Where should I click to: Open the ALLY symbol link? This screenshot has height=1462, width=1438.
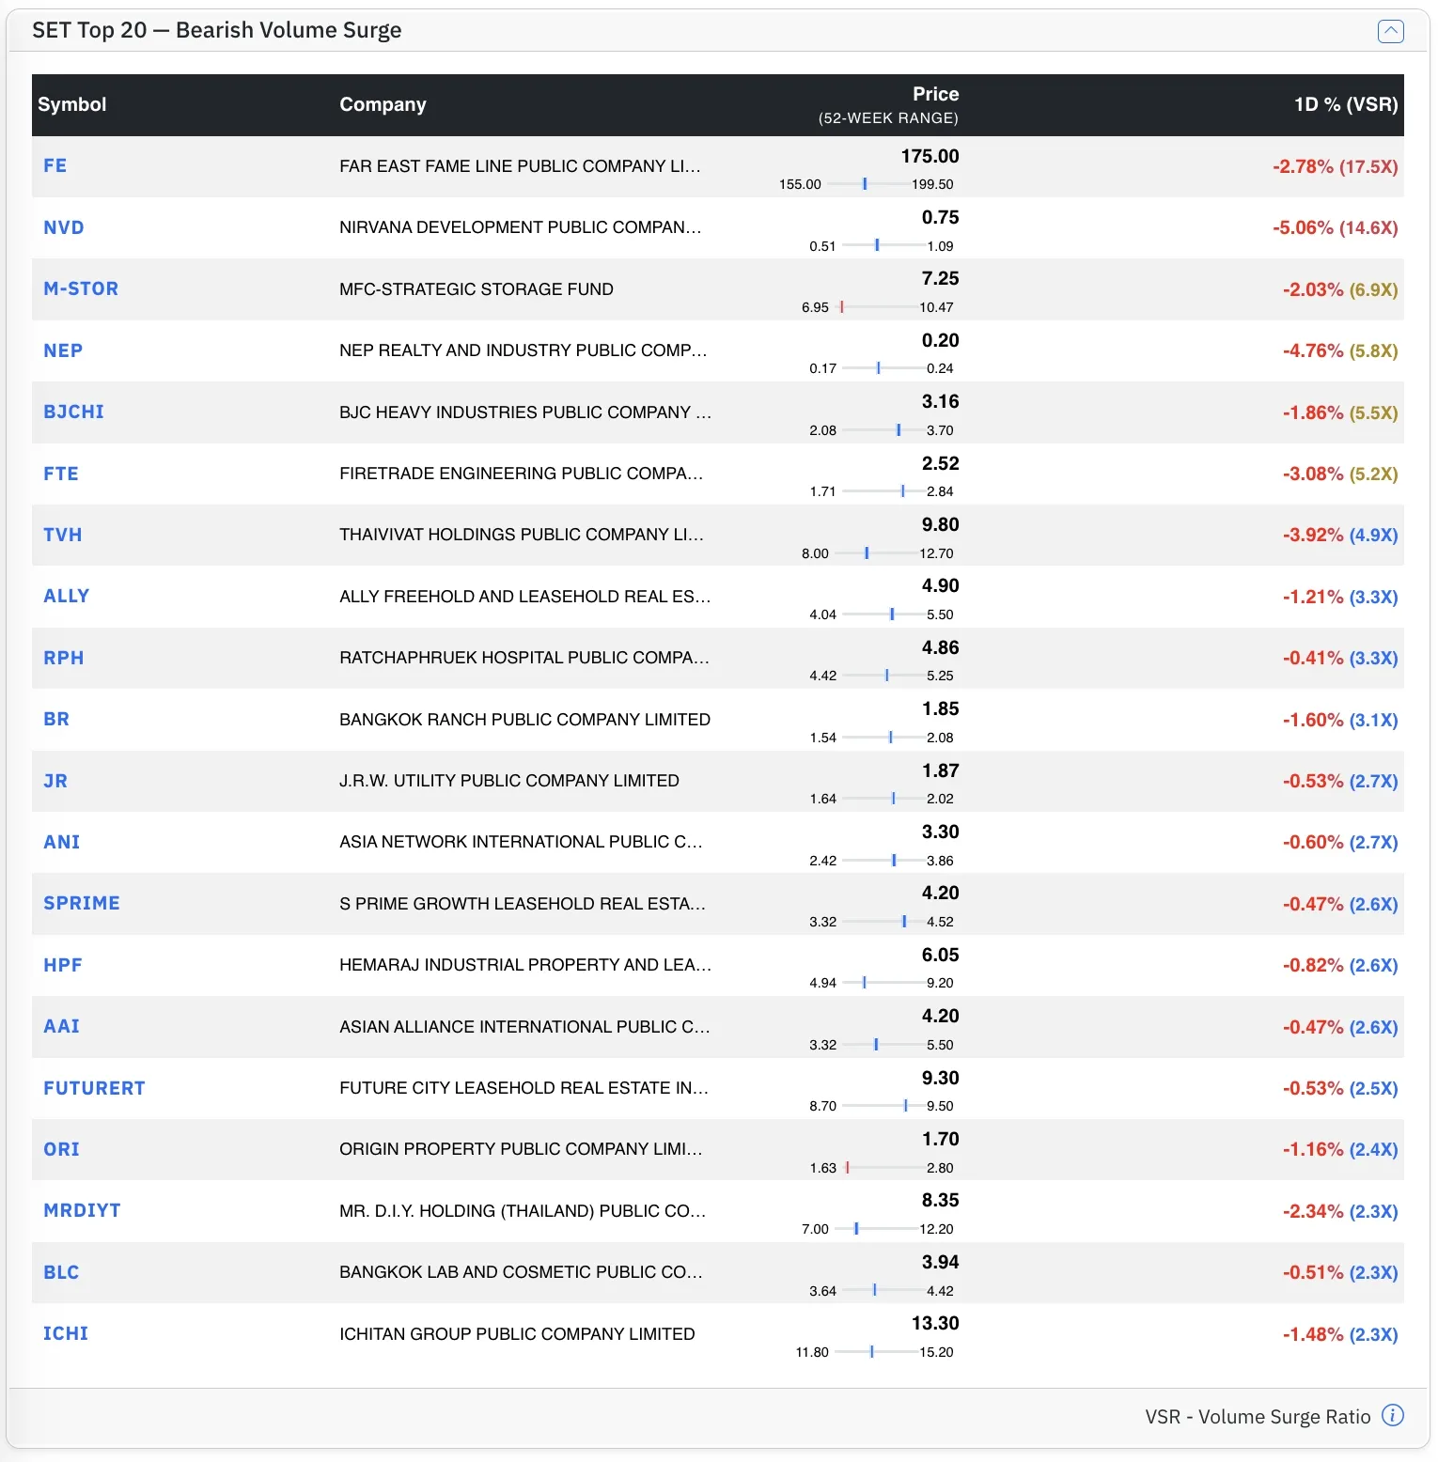pyautogui.click(x=67, y=596)
